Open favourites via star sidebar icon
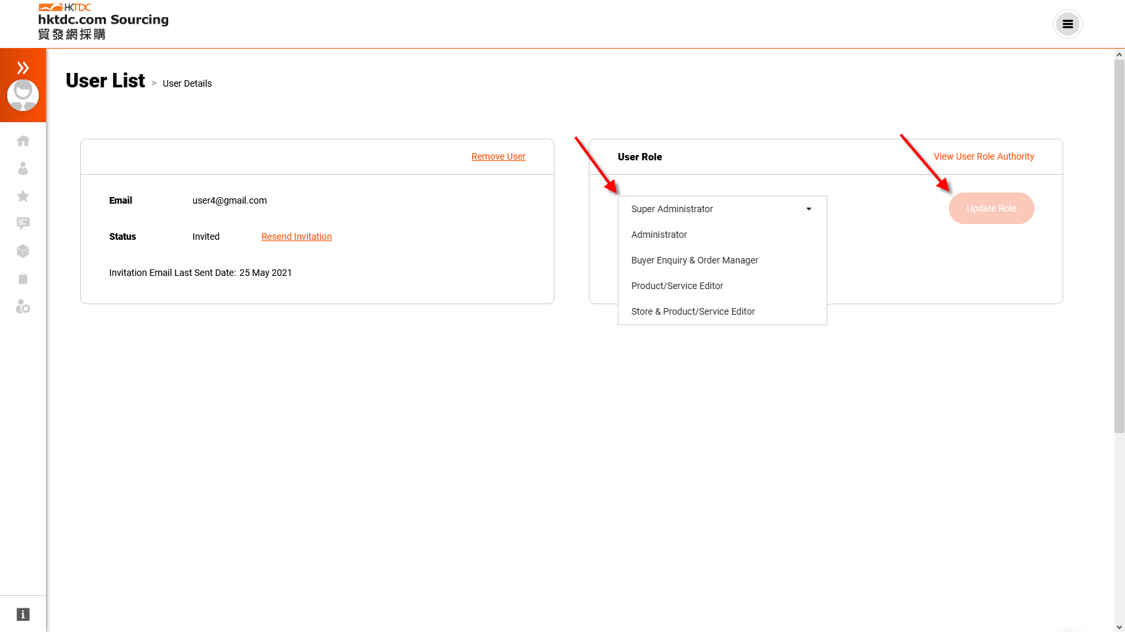Viewport: 1125px width, 632px height. (23, 196)
